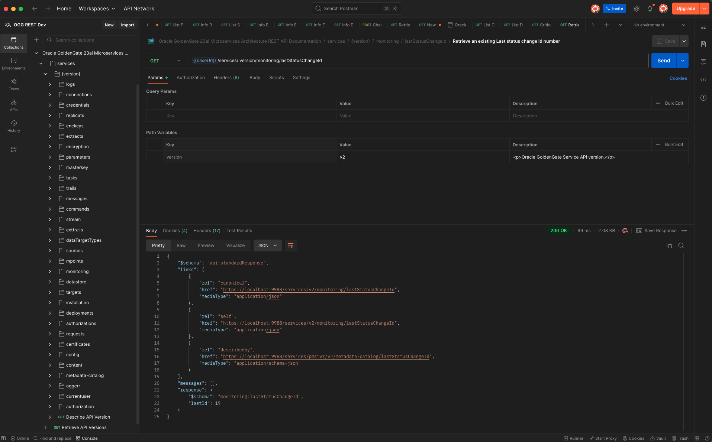Viewport: 712px width, 442px height.
Task: Open Postman settings gear icon
Action: [637, 9]
